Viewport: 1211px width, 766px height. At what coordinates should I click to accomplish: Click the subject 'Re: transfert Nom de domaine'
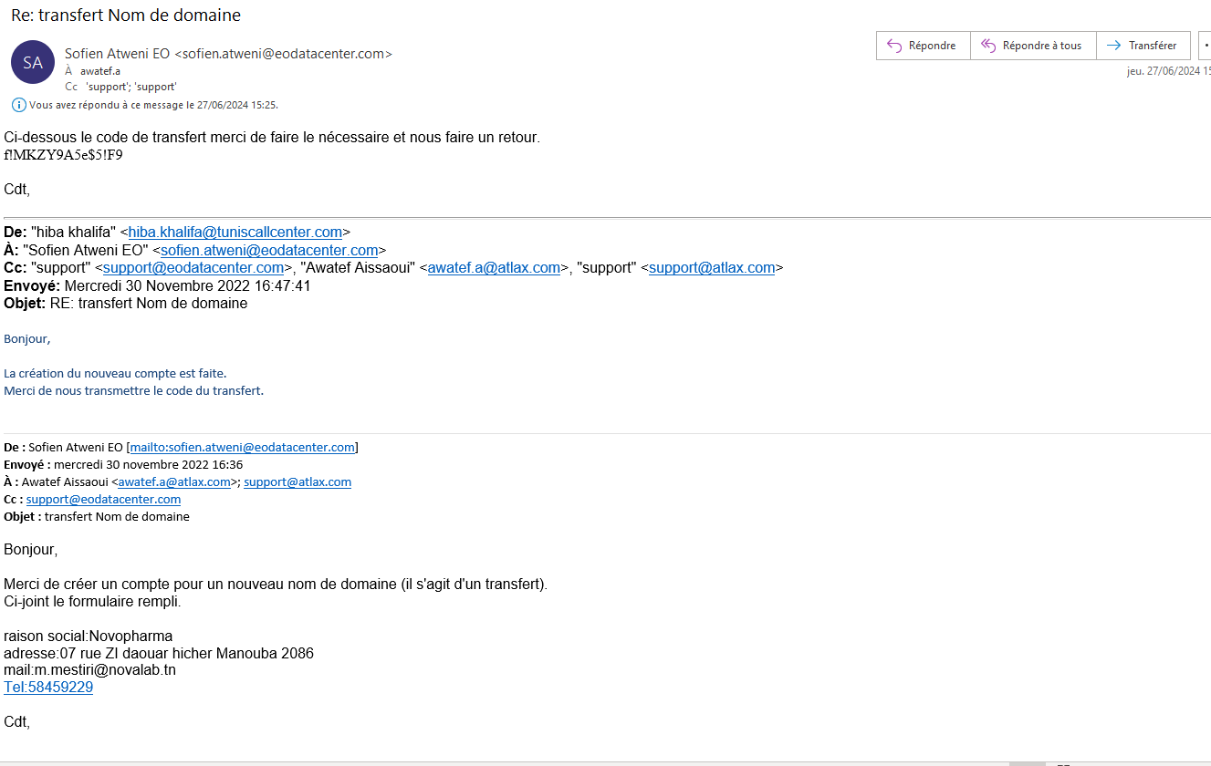pyautogui.click(x=126, y=16)
